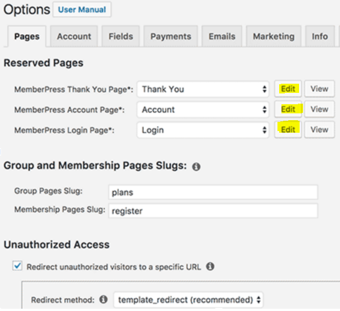The height and width of the screenshot is (311, 340).
Task: View the Login page
Action: 320,129
